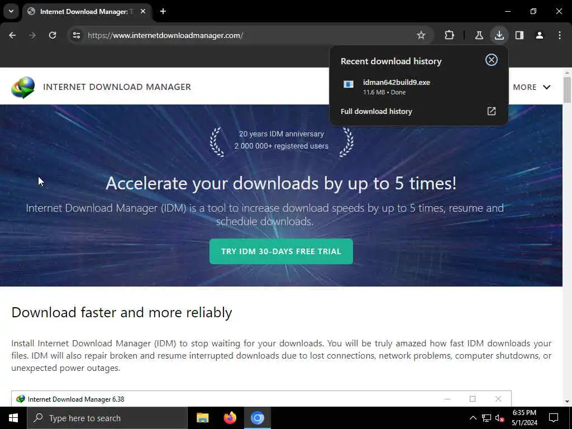Go back with the browser back arrow
The image size is (572, 429).
coord(12,35)
